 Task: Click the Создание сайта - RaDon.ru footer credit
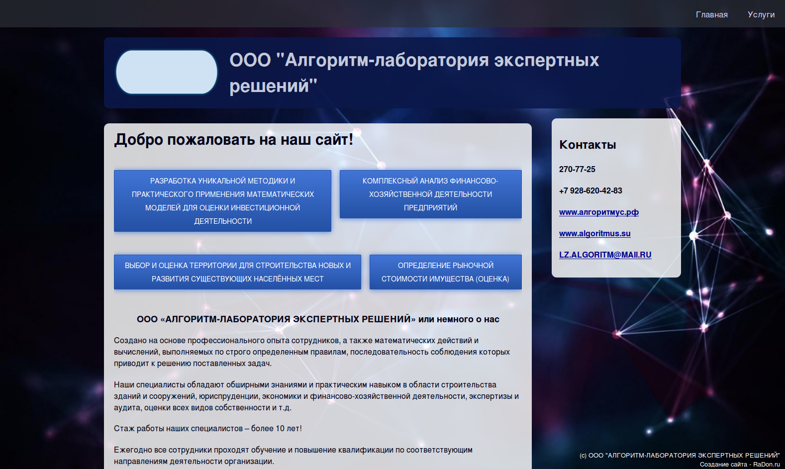pos(740,465)
